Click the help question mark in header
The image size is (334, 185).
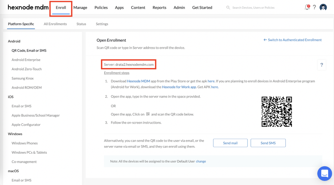coord(314,8)
